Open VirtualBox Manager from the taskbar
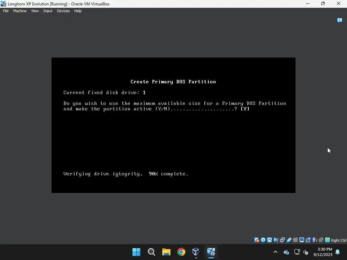This screenshot has width=347, height=260. (196, 252)
